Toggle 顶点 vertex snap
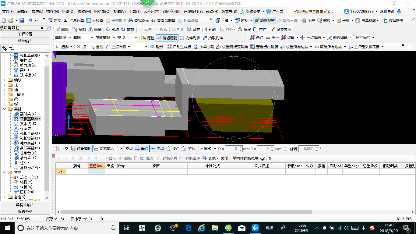This screenshot has height=234, width=416. (x=173, y=149)
